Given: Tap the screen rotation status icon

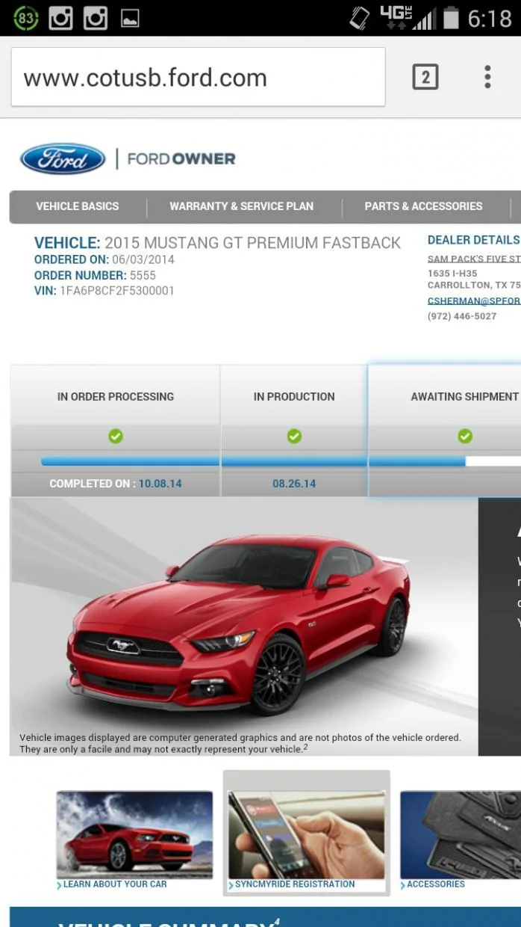Looking at the screenshot, I should coord(360,18).
